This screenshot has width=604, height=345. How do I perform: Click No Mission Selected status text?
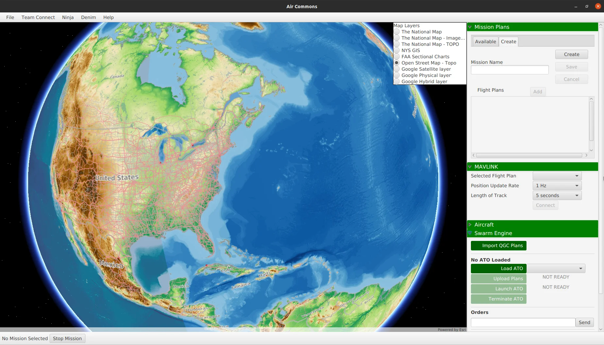[25, 339]
